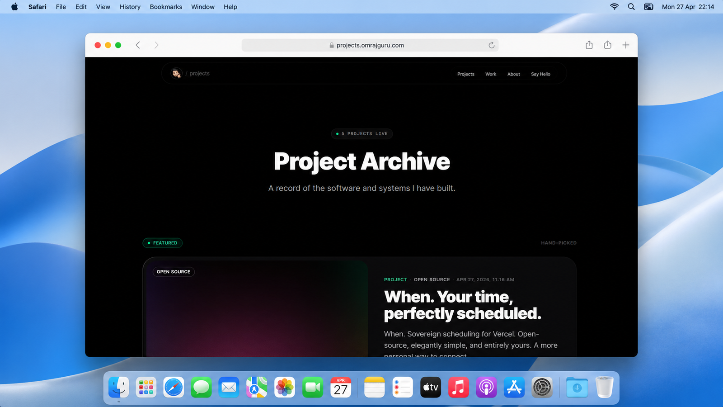723x407 pixels.
Task: Click the green PROJECT label in card
Action: 395,279
